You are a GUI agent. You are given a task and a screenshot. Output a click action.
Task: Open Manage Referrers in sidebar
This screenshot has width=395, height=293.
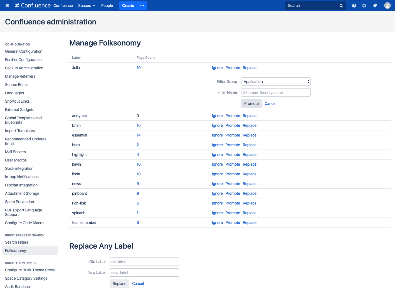(x=20, y=76)
